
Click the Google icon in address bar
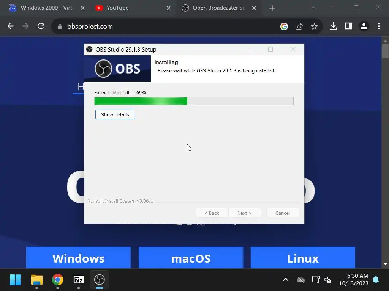click(x=284, y=26)
